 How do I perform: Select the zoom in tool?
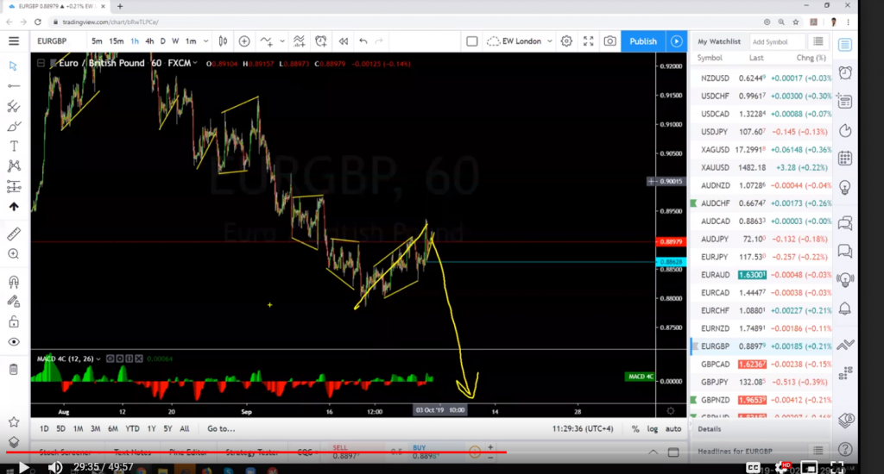[x=14, y=254]
